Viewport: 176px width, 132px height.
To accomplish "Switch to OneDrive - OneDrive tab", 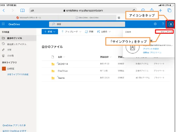I will click(87, 18).
